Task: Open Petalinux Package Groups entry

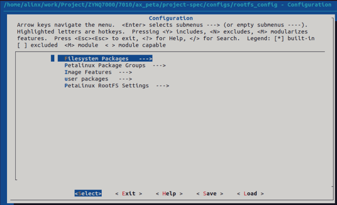Action: [x=115, y=66]
